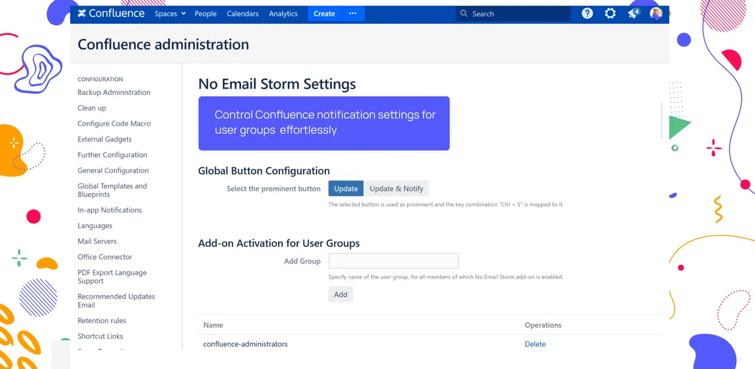Open the help question mark icon
This screenshot has width=755, height=369.
(587, 13)
